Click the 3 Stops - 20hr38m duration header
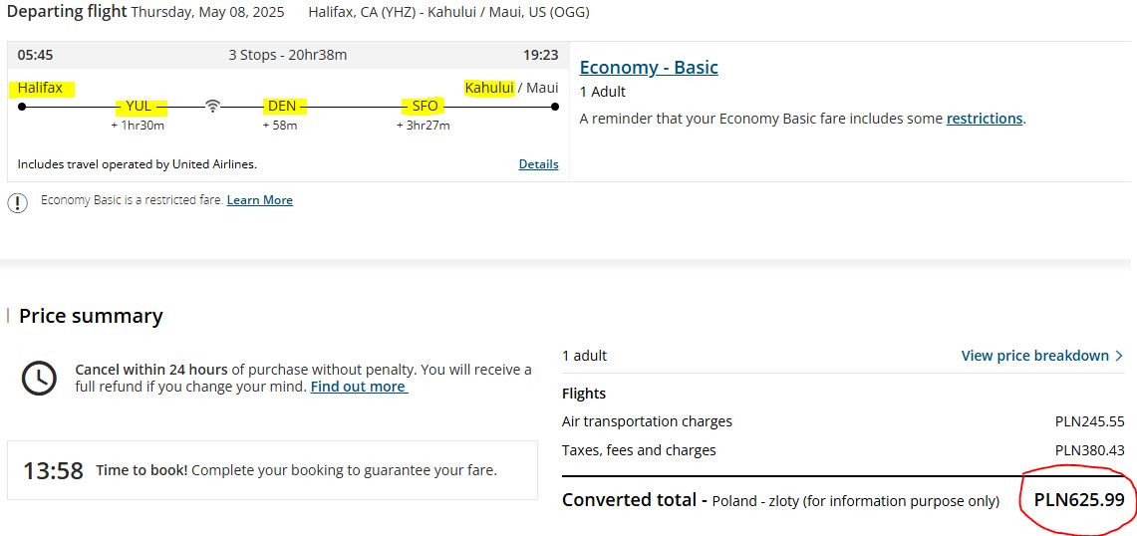This screenshot has height=536, width=1137. (288, 55)
